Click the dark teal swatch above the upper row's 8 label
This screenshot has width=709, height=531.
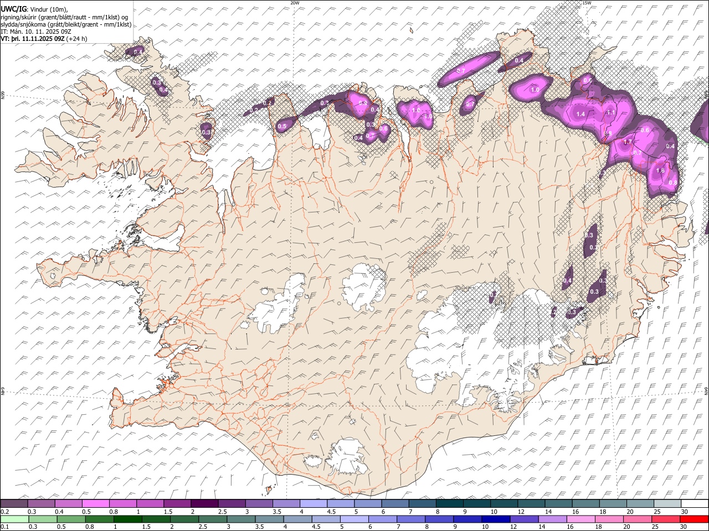450,503
